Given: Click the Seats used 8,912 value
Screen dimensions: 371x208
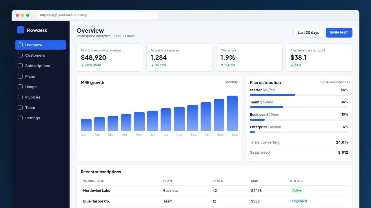Looking at the screenshot, I should [343, 152].
